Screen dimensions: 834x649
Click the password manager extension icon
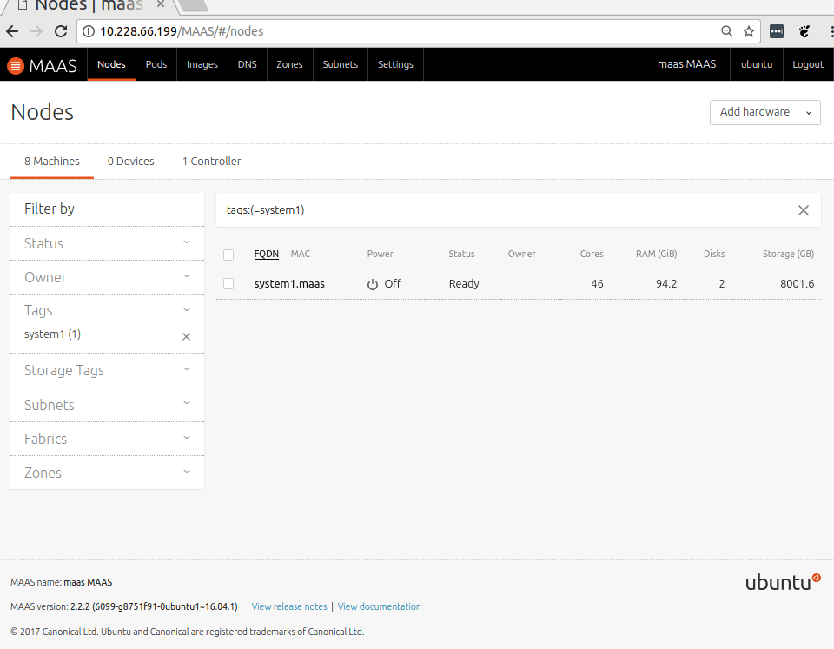coord(777,31)
